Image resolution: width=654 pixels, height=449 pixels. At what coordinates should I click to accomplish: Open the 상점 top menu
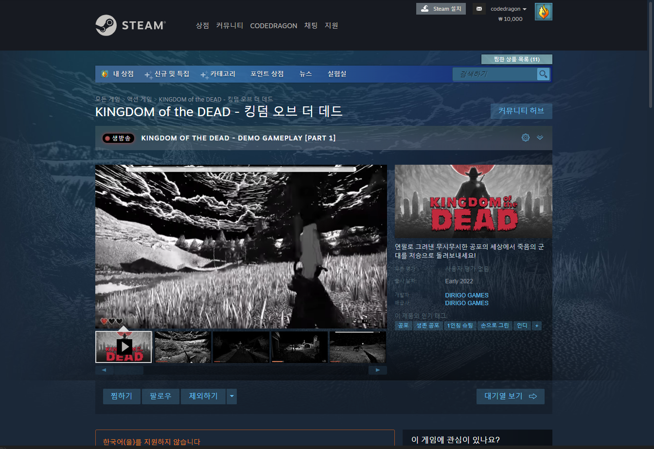pyautogui.click(x=202, y=26)
